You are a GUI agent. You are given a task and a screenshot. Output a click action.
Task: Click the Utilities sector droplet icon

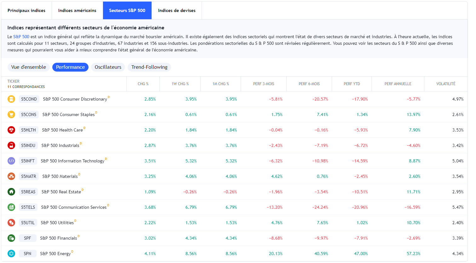pos(11,223)
